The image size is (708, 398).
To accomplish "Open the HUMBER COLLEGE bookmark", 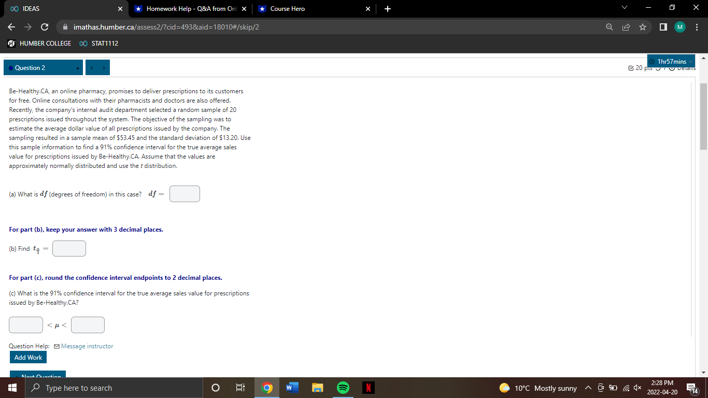I will point(39,44).
